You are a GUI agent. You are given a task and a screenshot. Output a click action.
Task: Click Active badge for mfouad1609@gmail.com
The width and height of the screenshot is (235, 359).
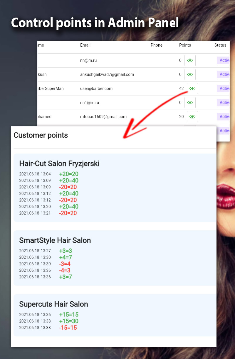(223, 117)
